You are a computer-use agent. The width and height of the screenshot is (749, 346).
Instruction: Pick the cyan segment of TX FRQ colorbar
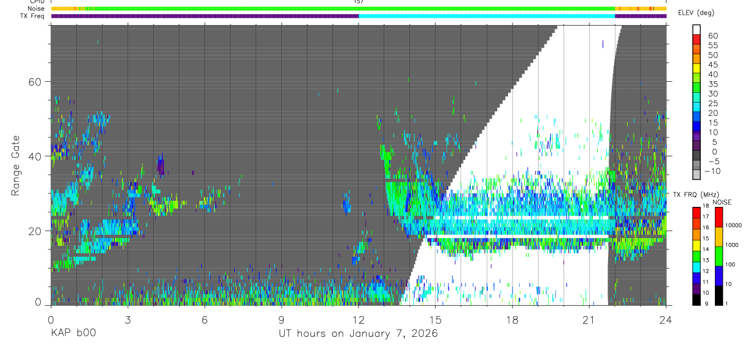click(x=697, y=267)
